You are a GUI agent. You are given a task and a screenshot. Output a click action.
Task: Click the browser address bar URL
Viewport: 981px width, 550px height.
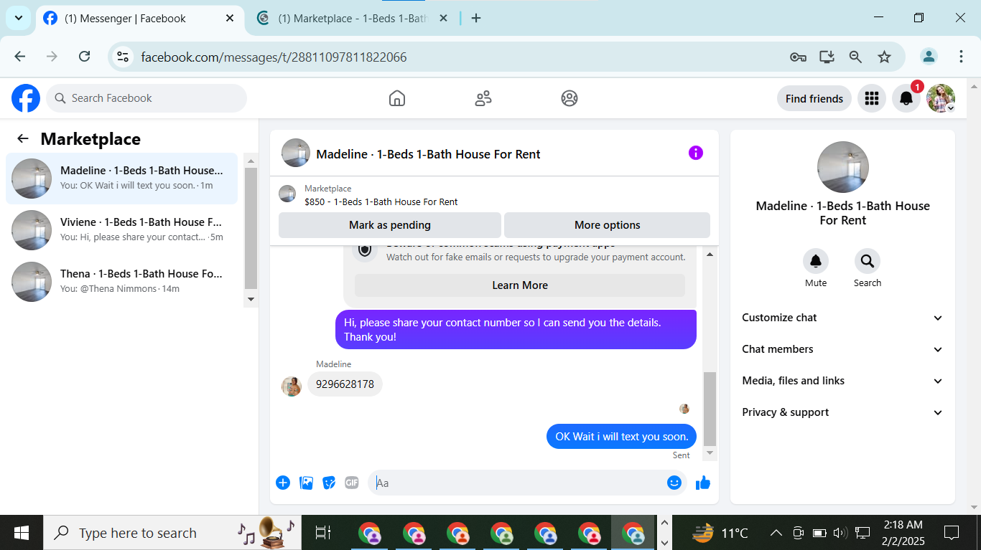pyautogui.click(x=274, y=57)
